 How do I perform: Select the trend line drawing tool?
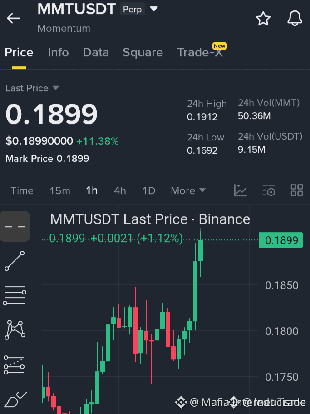click(15, 261)
